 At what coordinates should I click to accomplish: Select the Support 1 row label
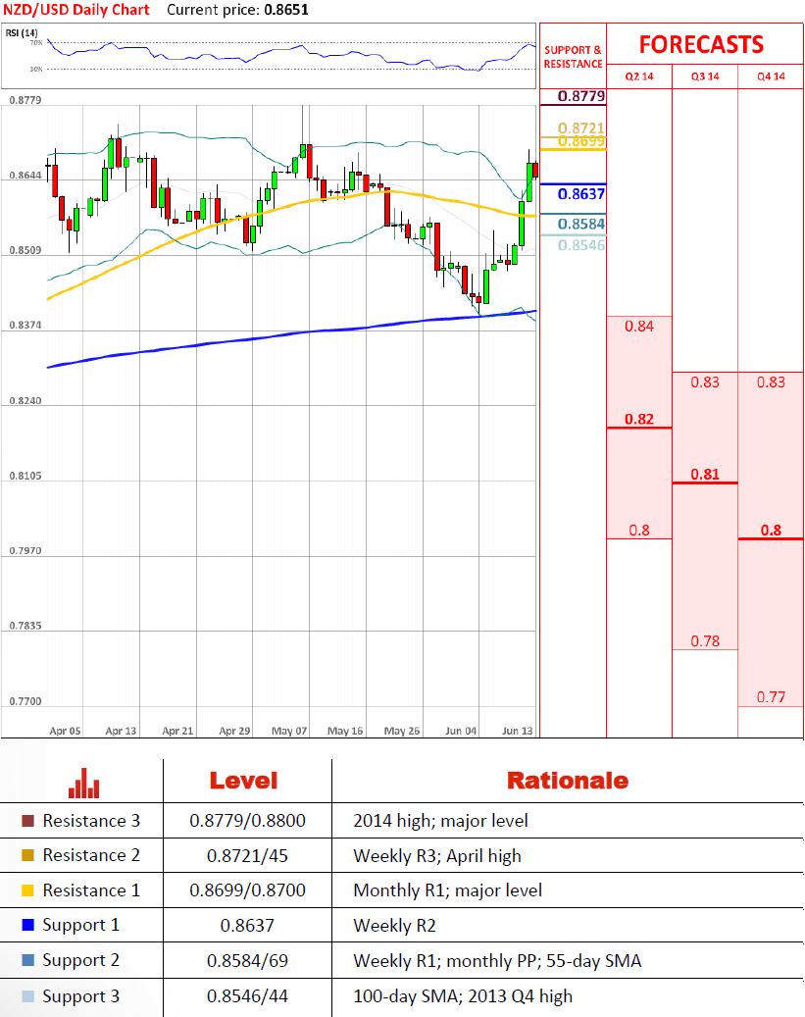[x=81, y=925]
